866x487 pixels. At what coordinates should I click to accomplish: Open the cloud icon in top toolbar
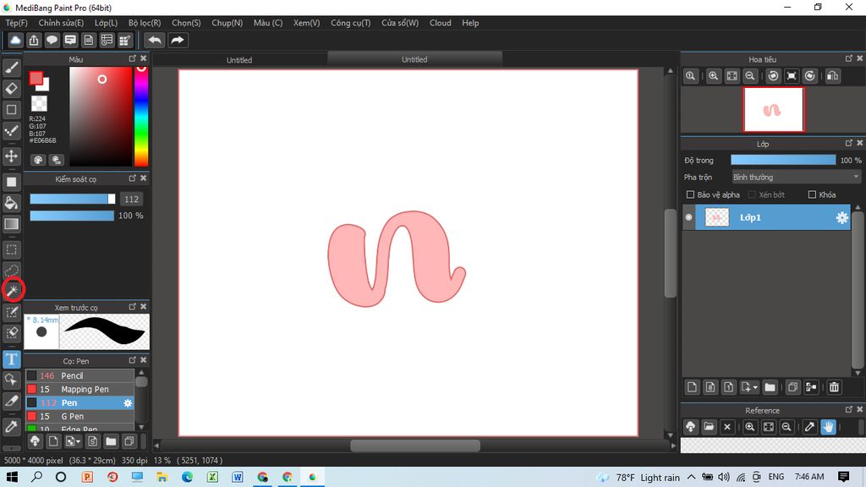point(15,41)
